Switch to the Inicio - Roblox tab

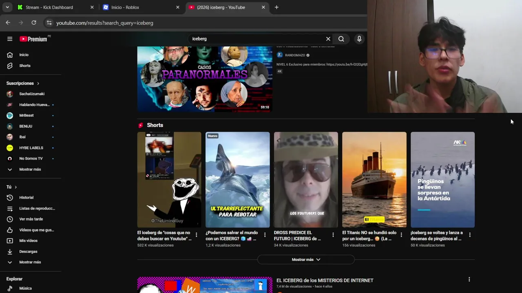click(141, 7)
